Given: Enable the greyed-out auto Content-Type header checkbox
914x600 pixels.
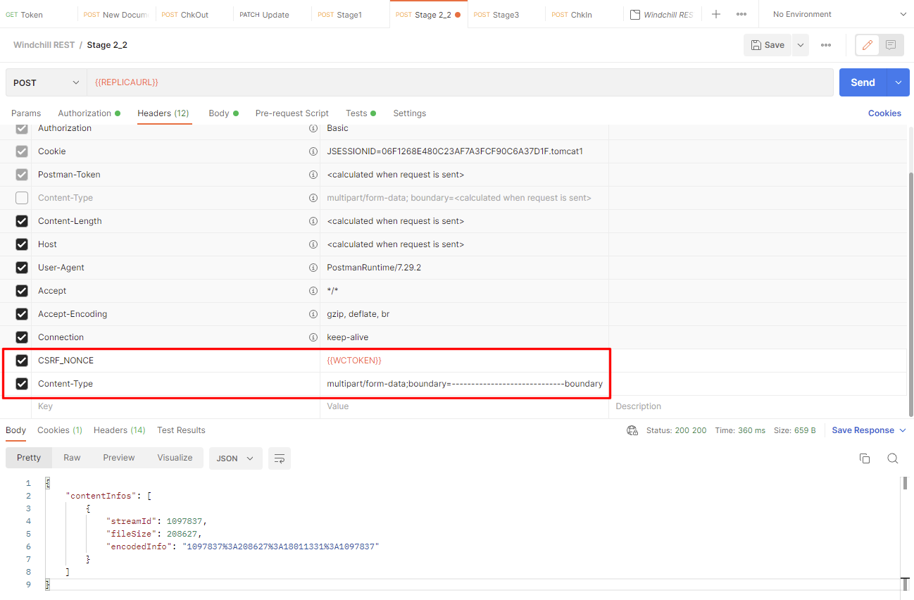Looking at the screenshot, I should [22, 198].
